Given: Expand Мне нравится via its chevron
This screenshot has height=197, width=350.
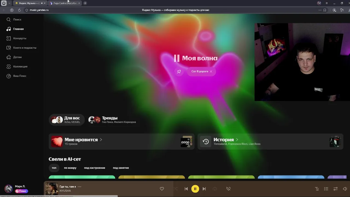Looking at the screenshot, I should [x=101, y=140].
